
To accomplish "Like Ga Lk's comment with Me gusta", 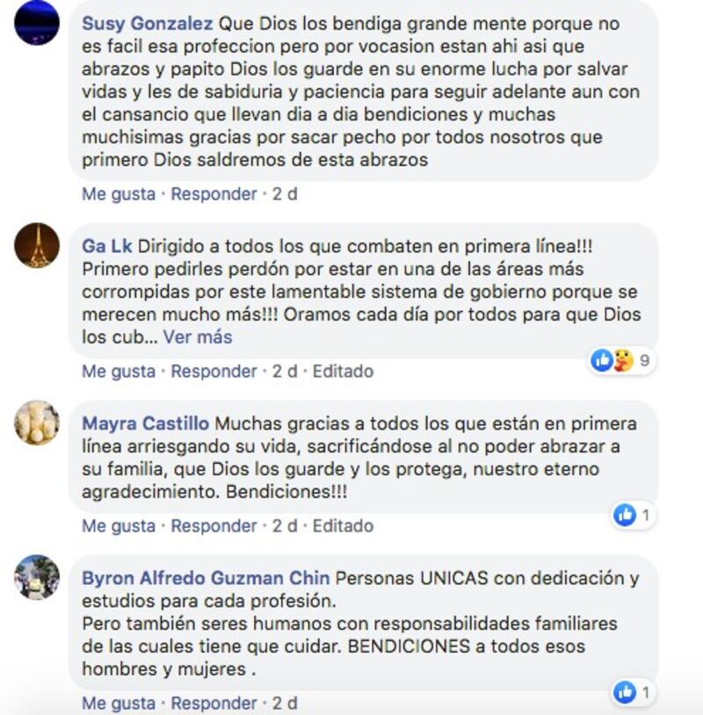I will tap(119, 372).
